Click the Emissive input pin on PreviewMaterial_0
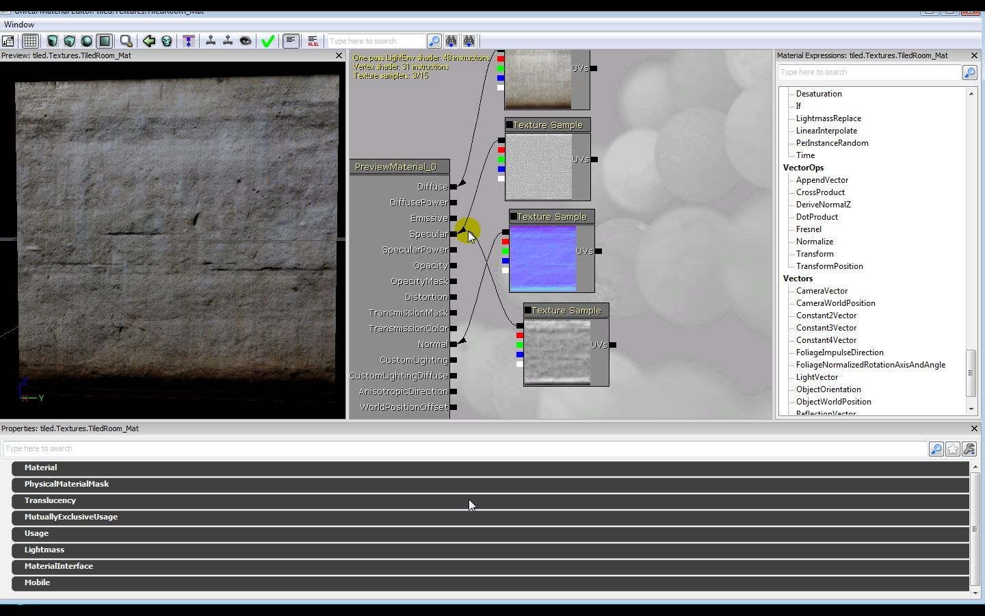The width and height of the screenshot is (985, 616). pyautogui.click(x=454, y=218)
